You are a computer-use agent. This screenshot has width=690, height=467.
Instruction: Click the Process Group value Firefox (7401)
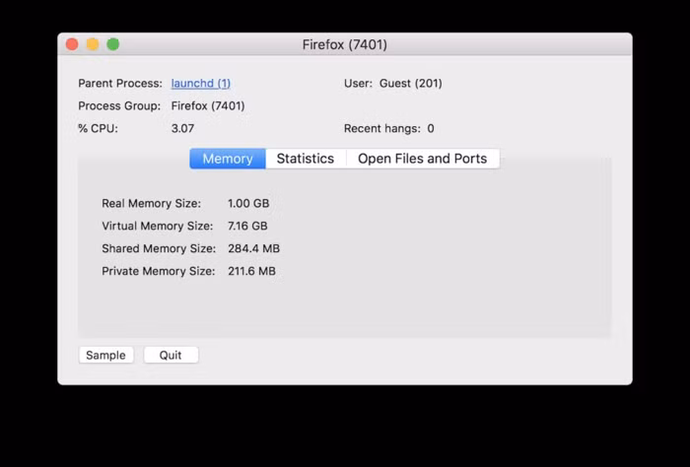pyautogui.click(x=208, y=106)
